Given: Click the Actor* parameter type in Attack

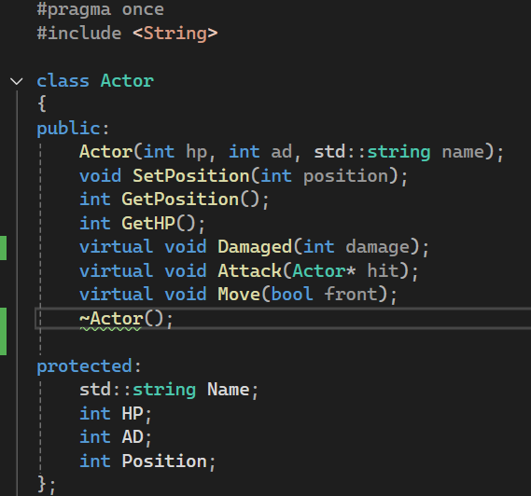Looking at the screenshot, I should pyautogui.click(x=324, y=271).
